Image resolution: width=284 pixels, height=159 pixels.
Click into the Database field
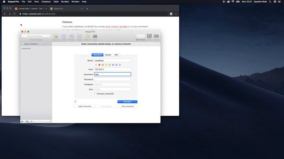coord(112,84)
